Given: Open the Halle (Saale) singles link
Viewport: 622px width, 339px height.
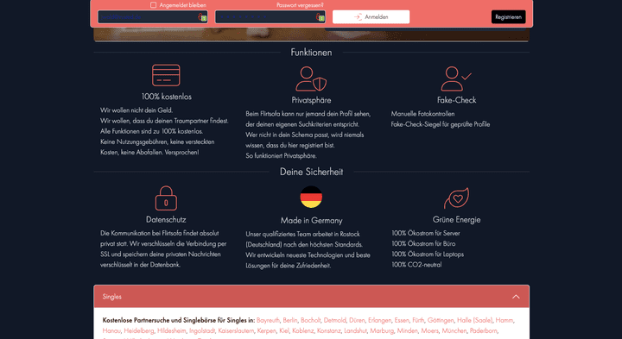Looking at the screenshot, I should pos(474,320).
